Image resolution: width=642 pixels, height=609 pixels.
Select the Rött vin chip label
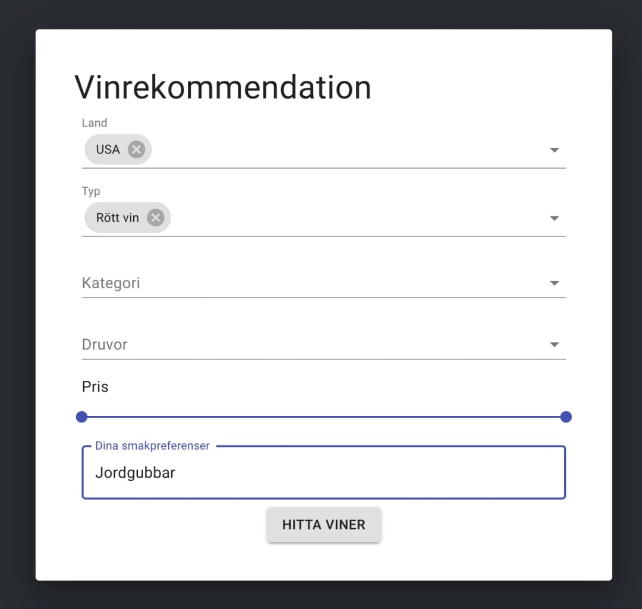pos(118,218)
